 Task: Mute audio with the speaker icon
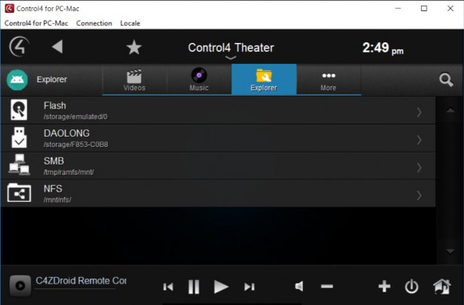pyautogui.click(x=299, y=286)
